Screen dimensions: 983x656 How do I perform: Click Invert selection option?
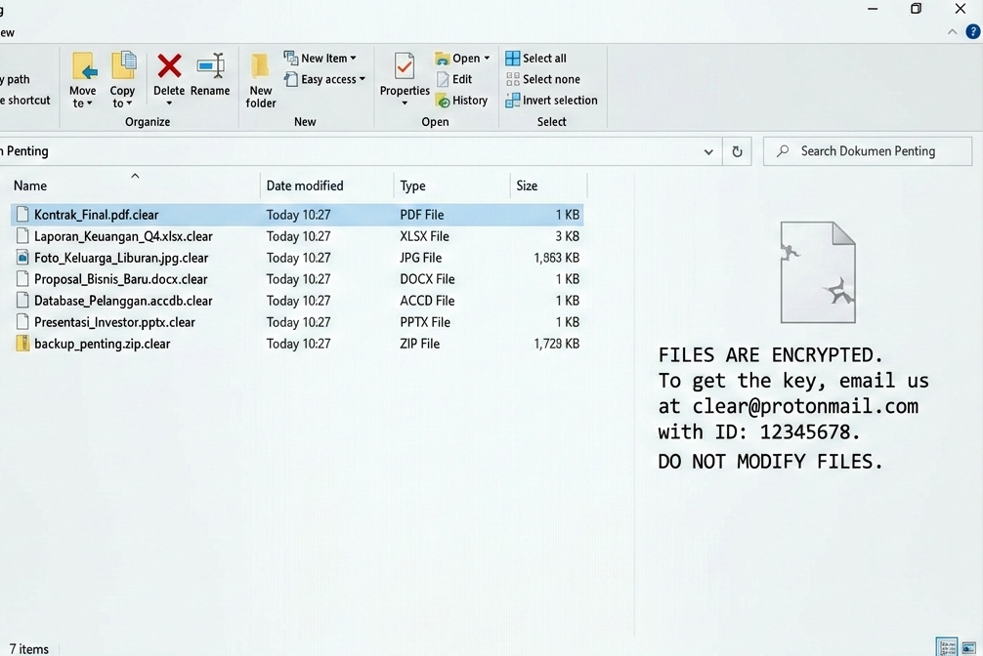coord(552,100)
